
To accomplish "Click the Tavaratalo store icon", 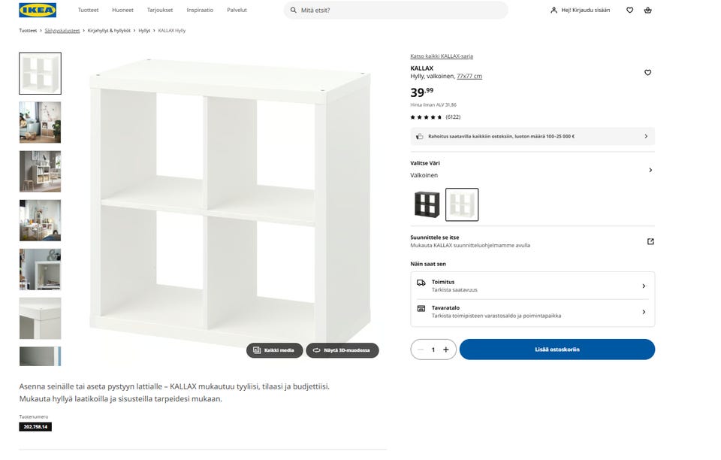I will click(421, 308).
